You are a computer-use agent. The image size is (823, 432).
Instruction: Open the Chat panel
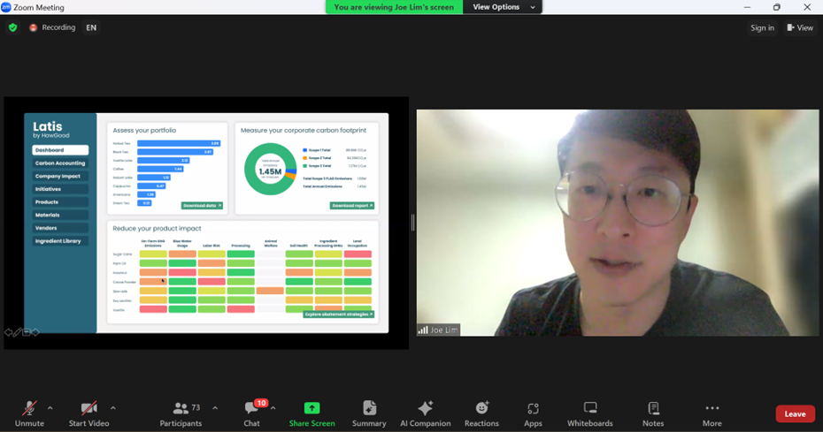252,413
